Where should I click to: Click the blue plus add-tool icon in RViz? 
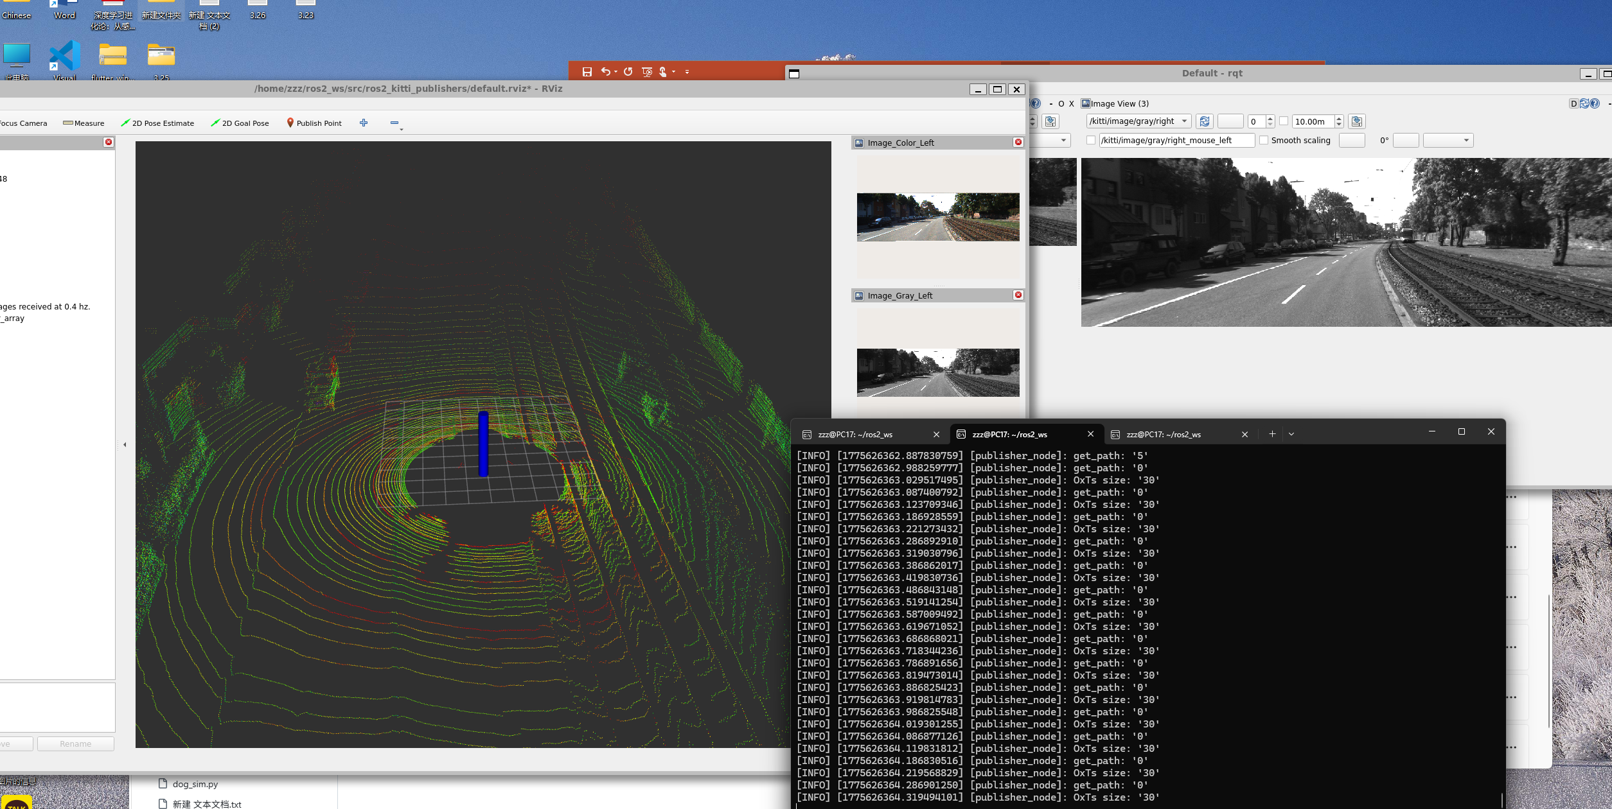pos(364,123)
